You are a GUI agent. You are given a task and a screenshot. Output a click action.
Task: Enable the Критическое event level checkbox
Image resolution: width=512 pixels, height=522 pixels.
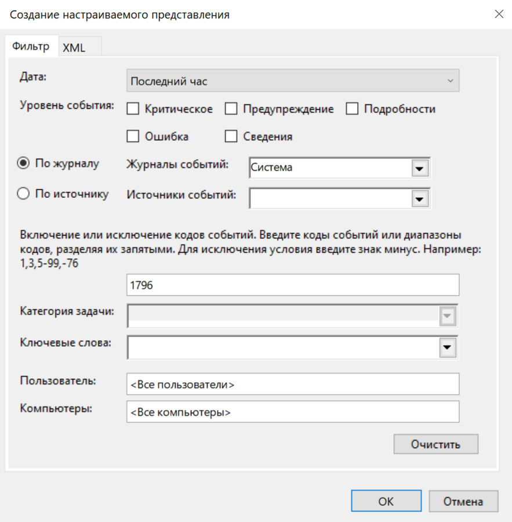click(133, 109)
